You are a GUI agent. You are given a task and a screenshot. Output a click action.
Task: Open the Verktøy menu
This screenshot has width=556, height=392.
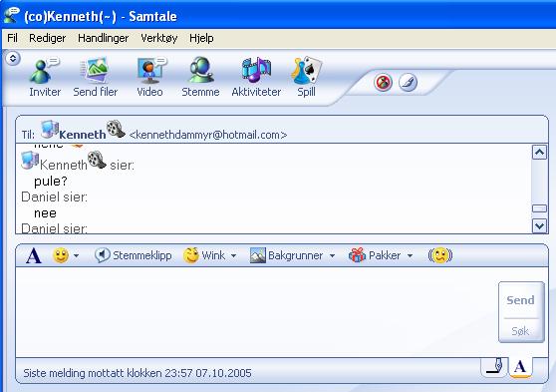click(158, 38)
